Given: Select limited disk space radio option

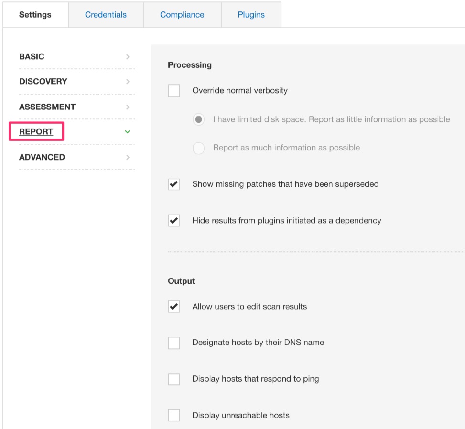Looking at the screenshot, I should 199,119.
